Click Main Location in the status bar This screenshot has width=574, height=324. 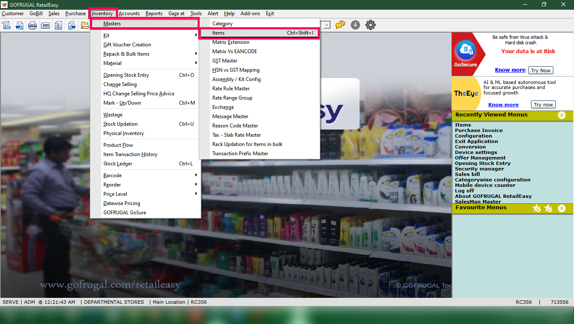coord(169,302)
